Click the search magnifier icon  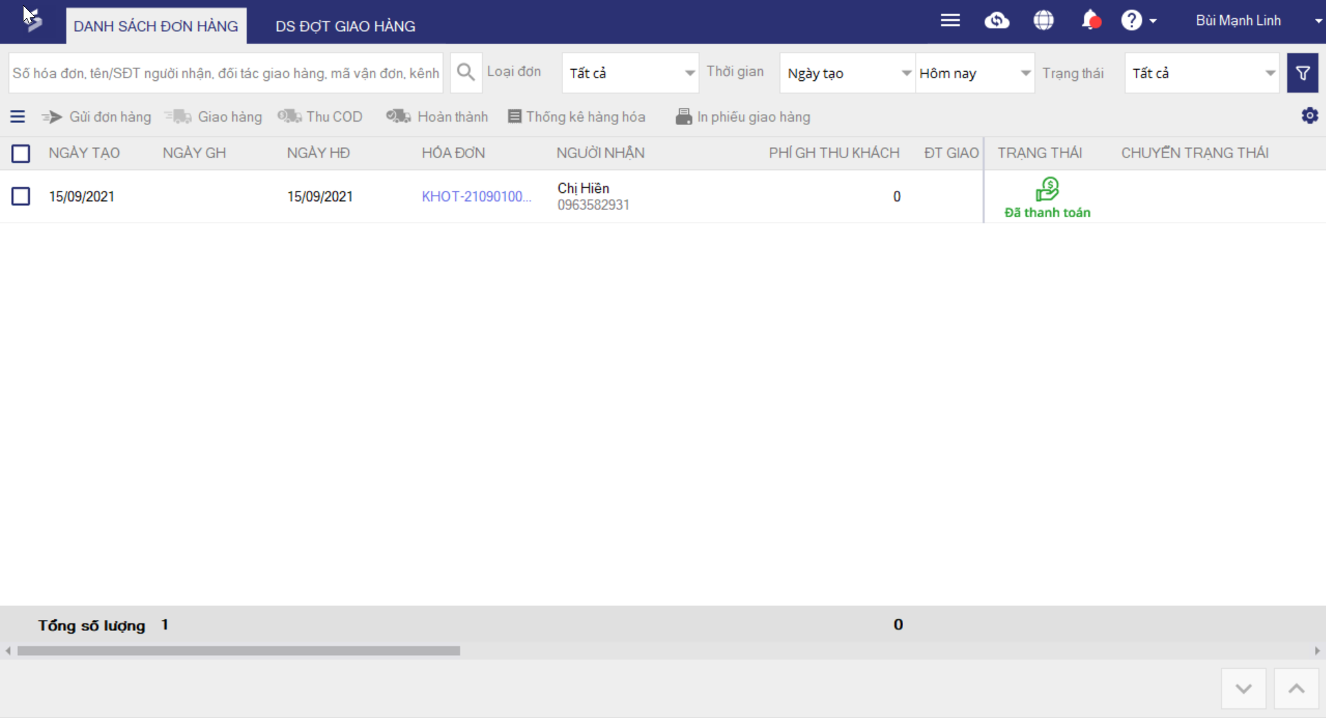point(466,73)
